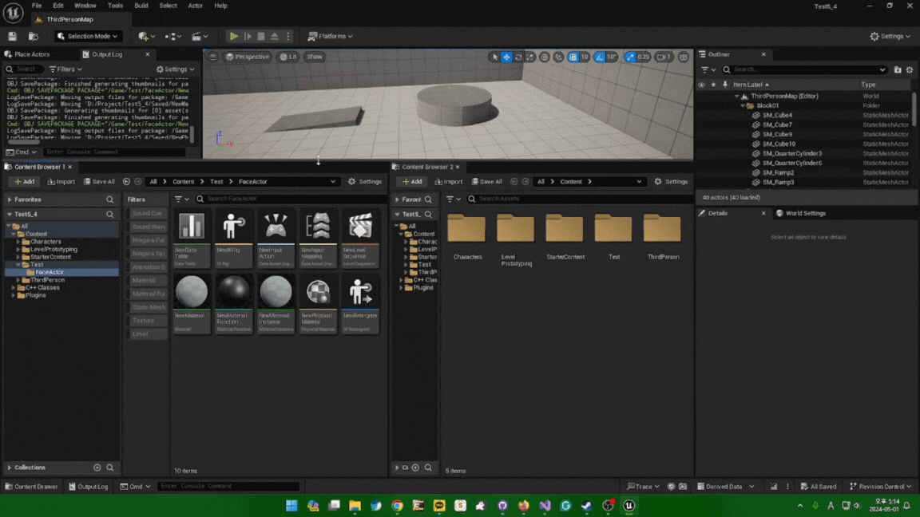
Task: Click Import button in Content Browser 1
Action: point(61,181)
